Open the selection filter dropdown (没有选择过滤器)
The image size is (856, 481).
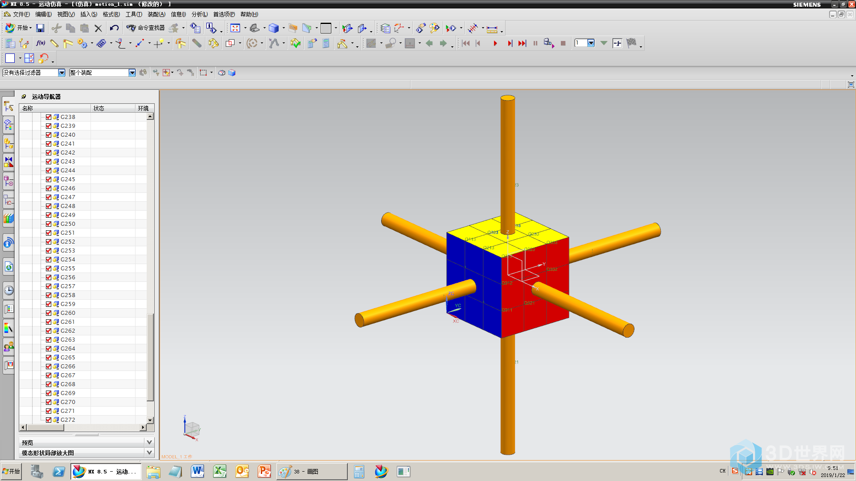(62, 73)
